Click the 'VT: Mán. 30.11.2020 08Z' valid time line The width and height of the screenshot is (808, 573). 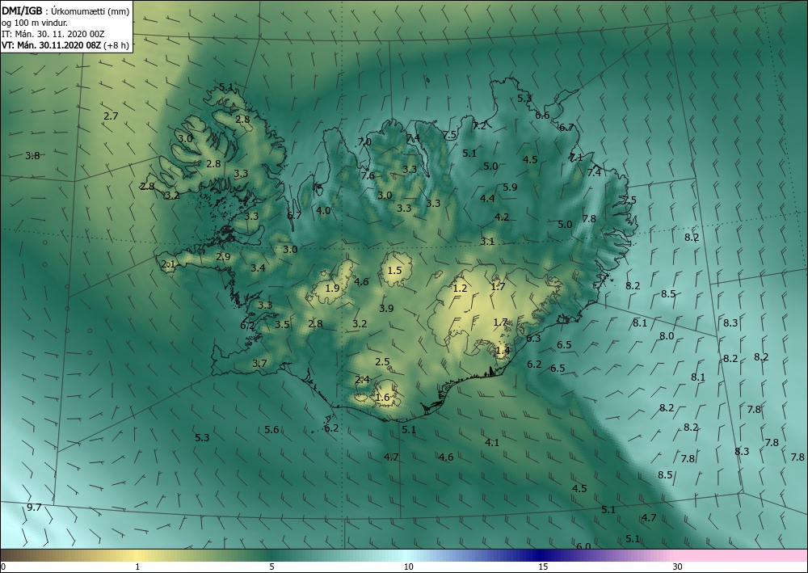point(51,45)
